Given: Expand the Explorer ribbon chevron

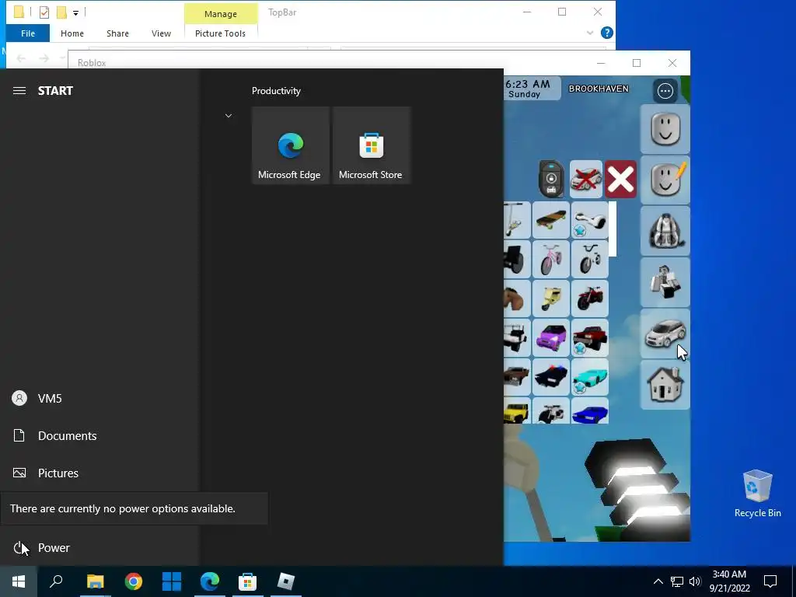Looking at the screenshot, I should click(590, 33).
